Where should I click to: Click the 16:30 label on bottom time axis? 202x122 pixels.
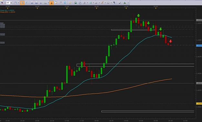[52, 121]
